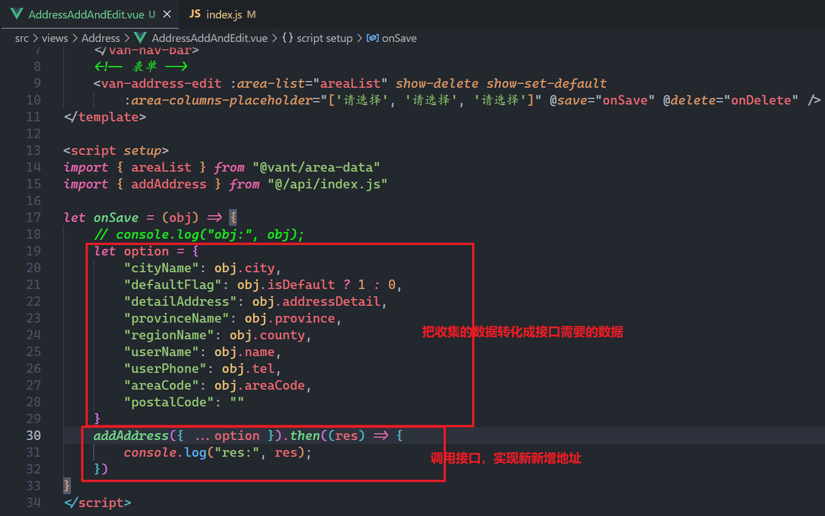
Task: Click 'addAddress' call on line 30
Action: 131,435
